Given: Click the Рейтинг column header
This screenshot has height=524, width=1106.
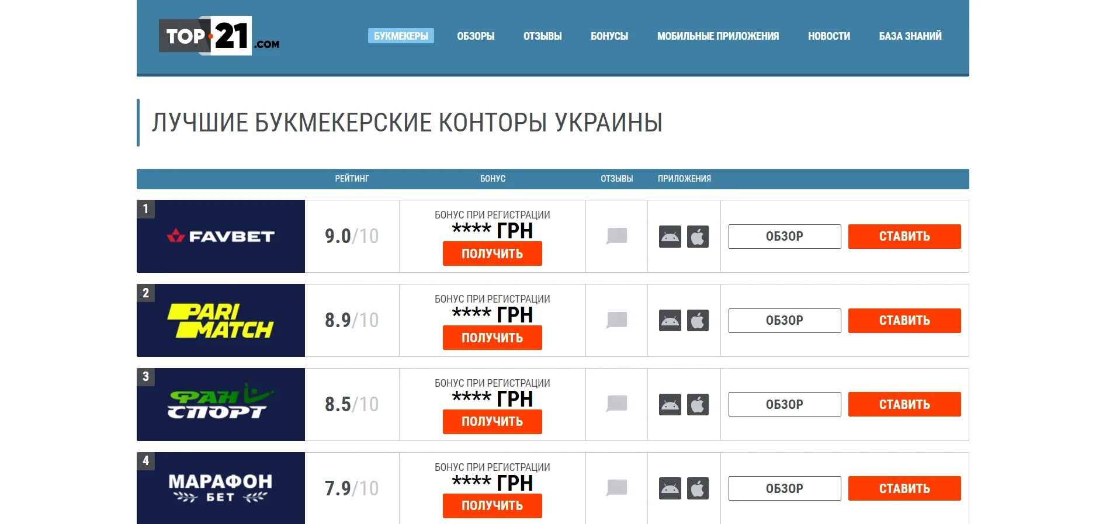Looking at the screenshot, I should [x=352, y=179].
